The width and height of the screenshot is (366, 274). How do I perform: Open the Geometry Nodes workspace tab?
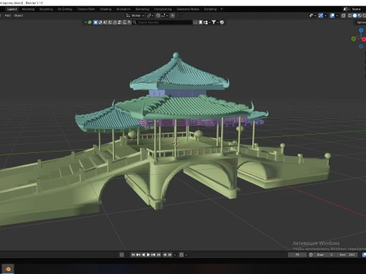pos(188,9)
